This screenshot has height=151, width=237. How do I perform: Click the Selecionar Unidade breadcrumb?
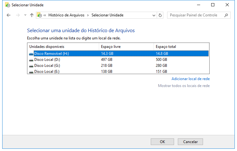107,15
